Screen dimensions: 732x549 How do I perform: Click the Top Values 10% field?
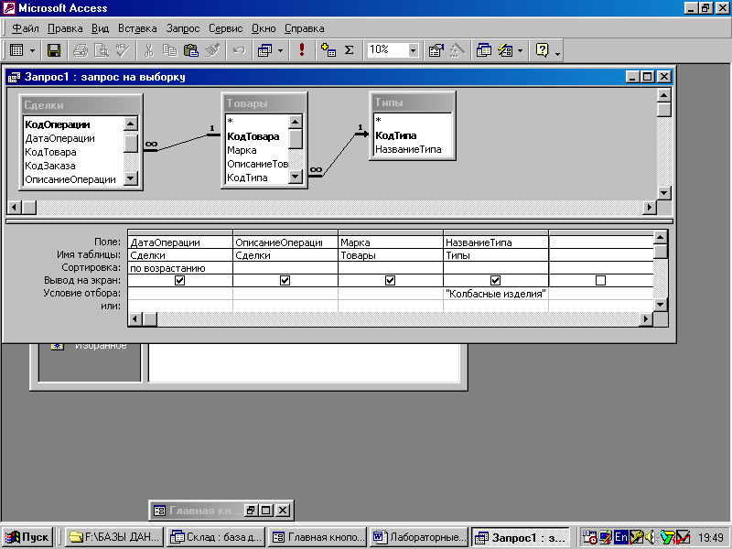(x=387, y=50)
